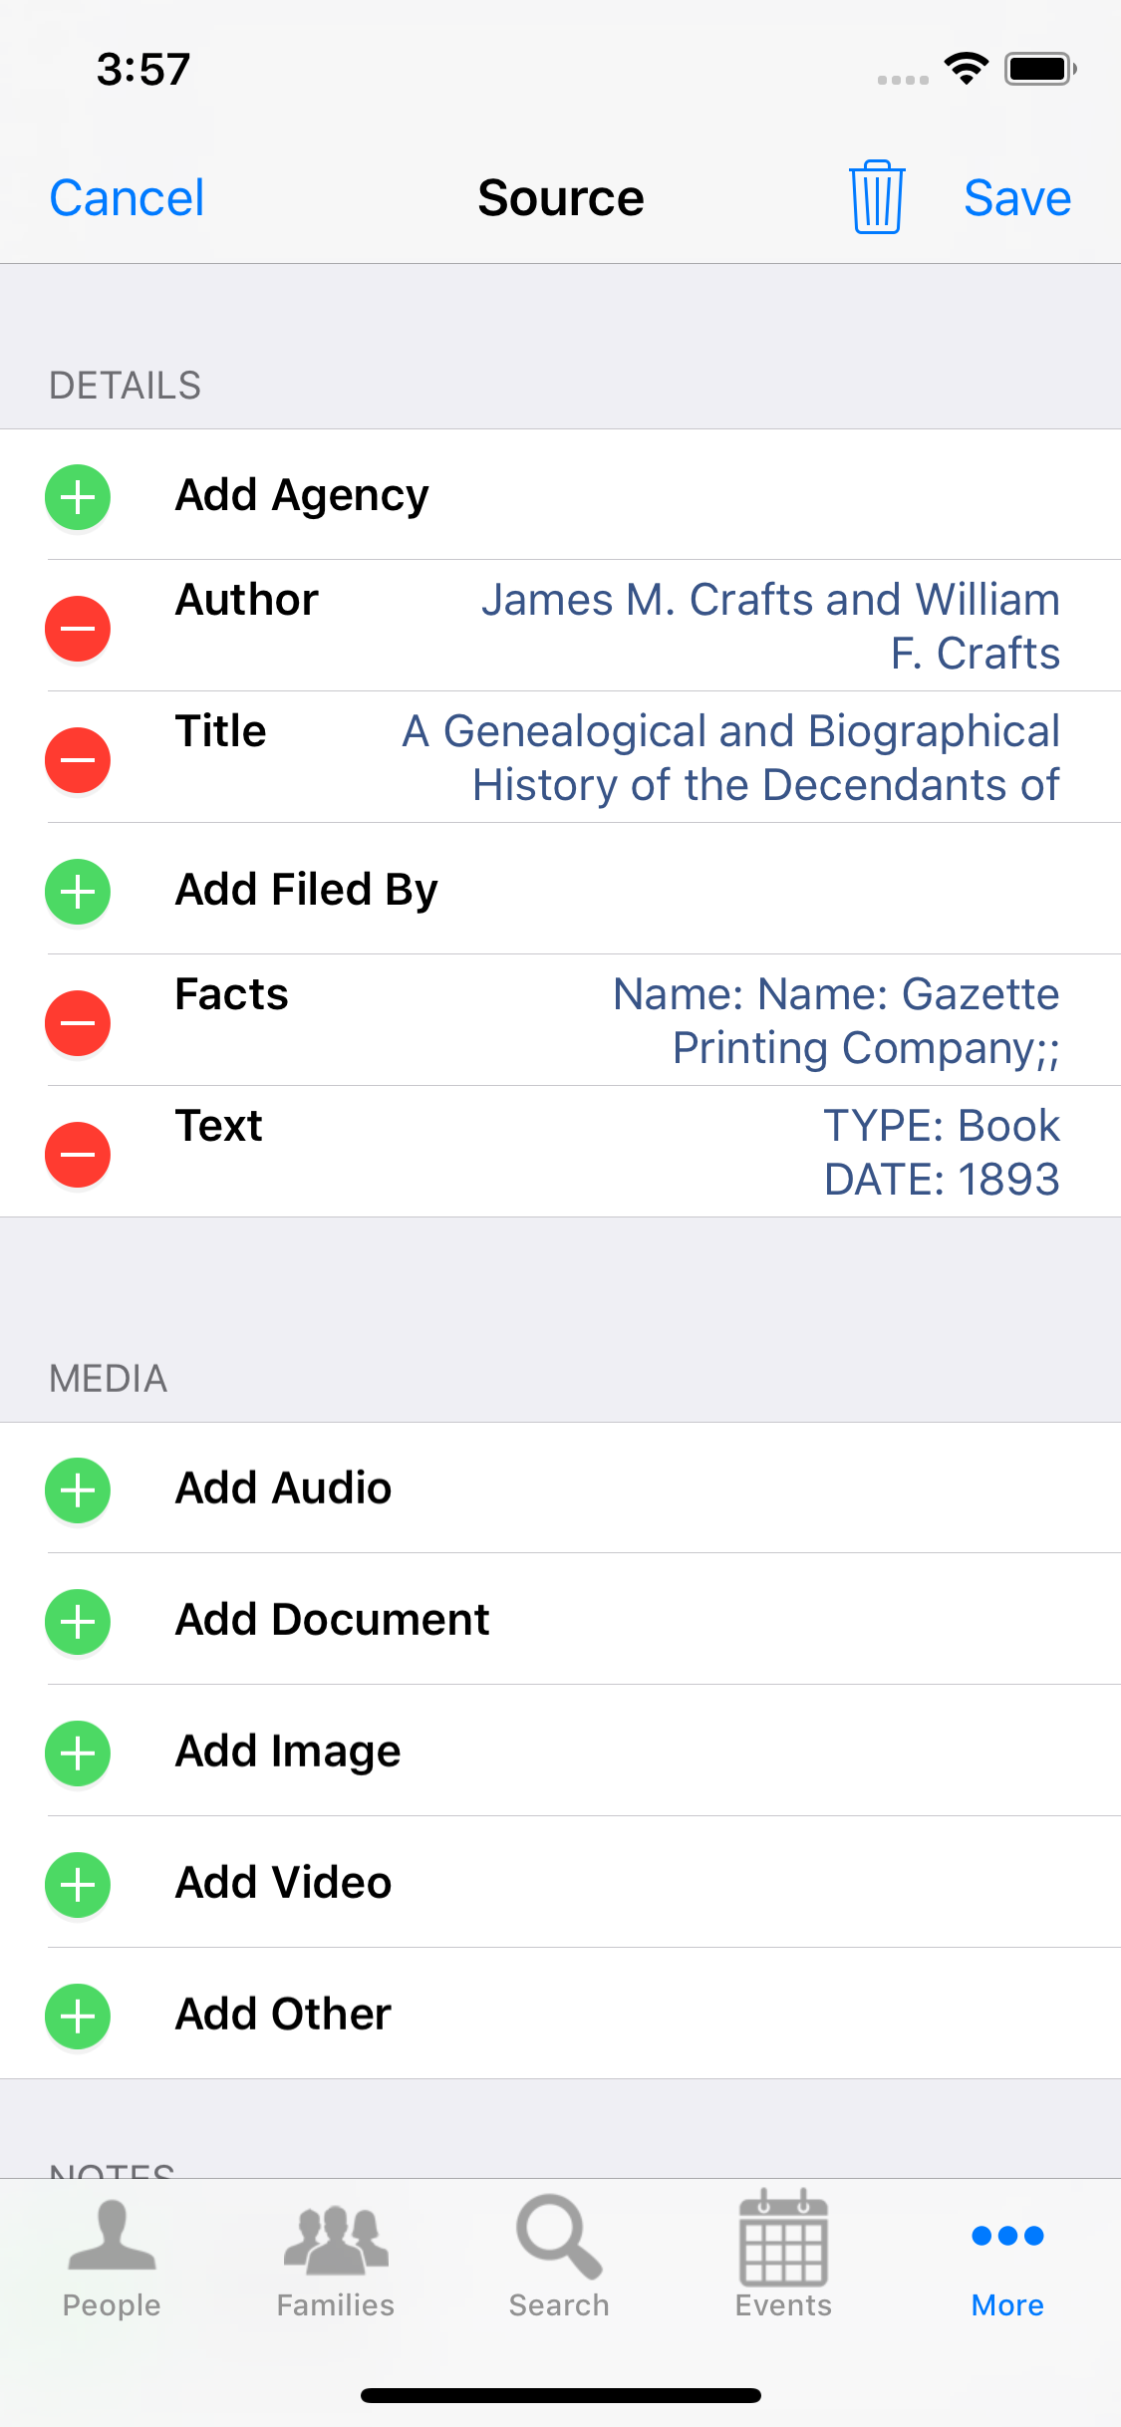The image size is (1121, 2427).
Task: Tap red minus beside Author
Action: pos(78,628)
